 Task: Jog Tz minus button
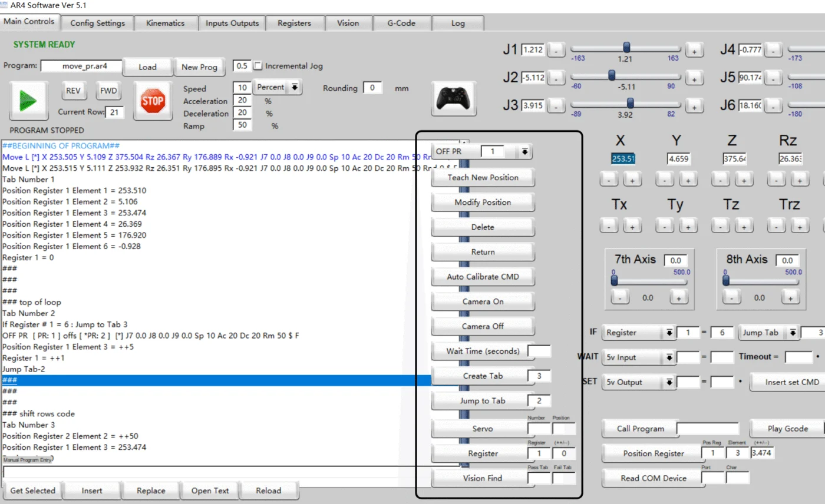point(721,225)
